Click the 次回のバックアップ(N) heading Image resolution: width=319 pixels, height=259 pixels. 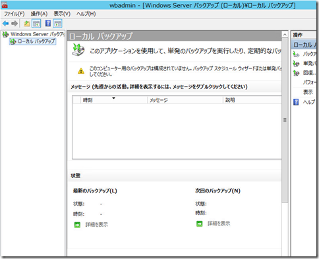[217, 191]
